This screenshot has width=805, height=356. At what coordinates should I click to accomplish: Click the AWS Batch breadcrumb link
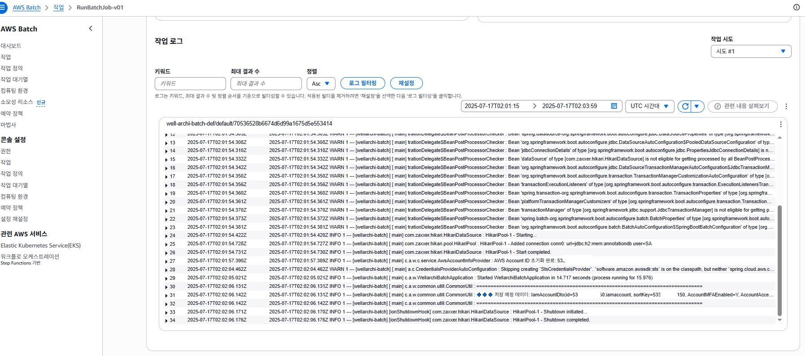pyautogui.click(x=26, y=8)
